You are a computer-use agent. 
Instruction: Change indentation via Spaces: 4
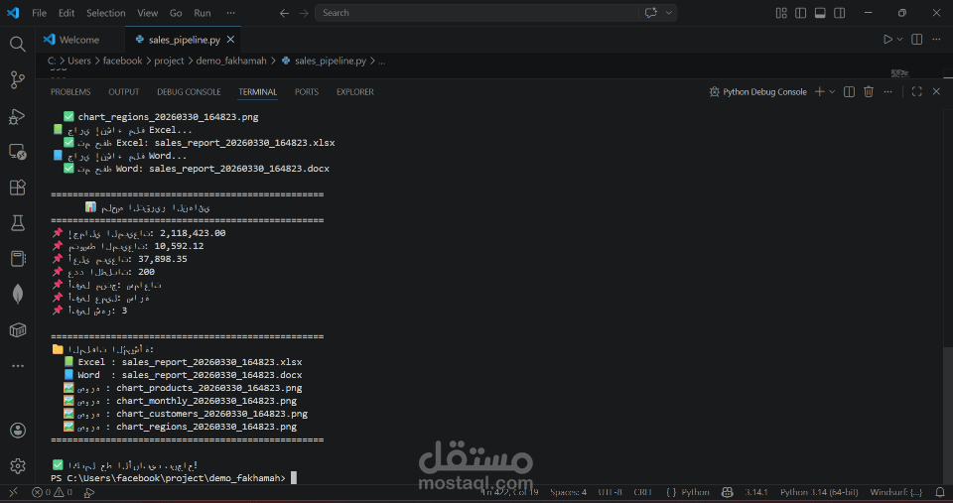[x=568, y=492]
